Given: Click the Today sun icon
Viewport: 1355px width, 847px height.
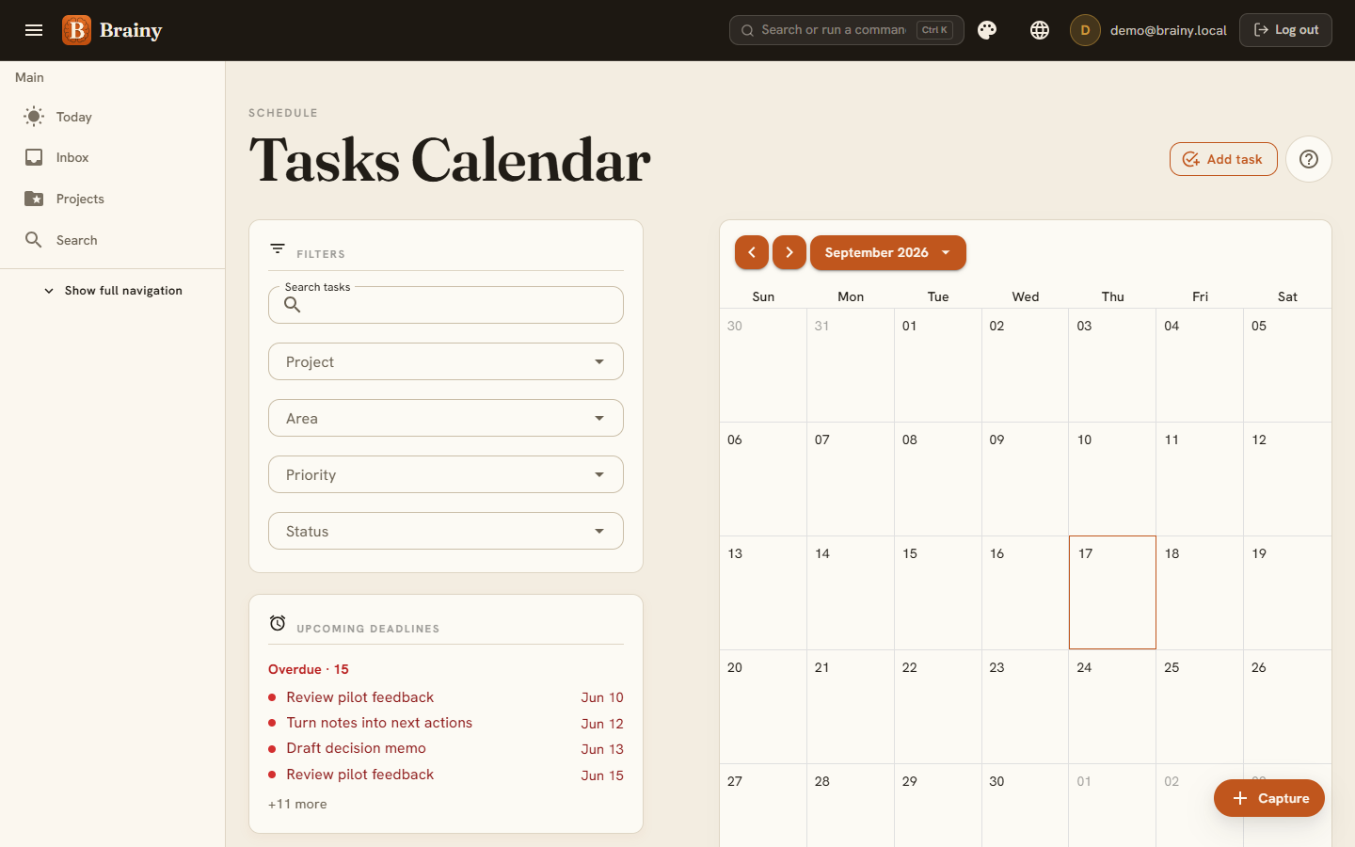Looking at the screenshot, I should 34,117.
